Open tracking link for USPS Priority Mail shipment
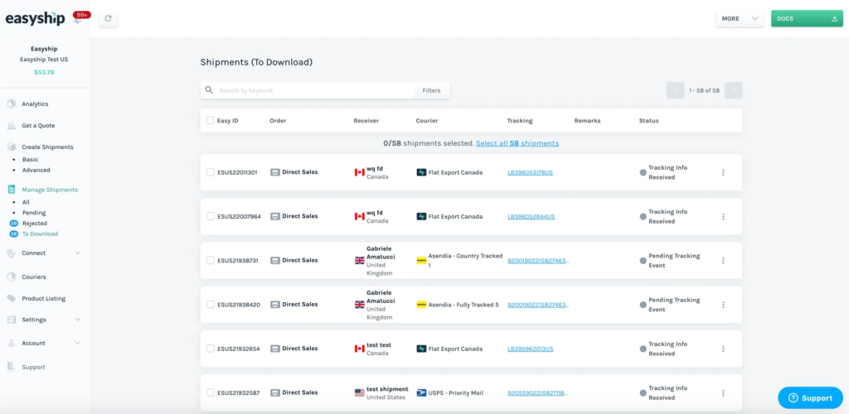Image resolution: width=849 pixels, height=414 pixels. pos(537,393)
